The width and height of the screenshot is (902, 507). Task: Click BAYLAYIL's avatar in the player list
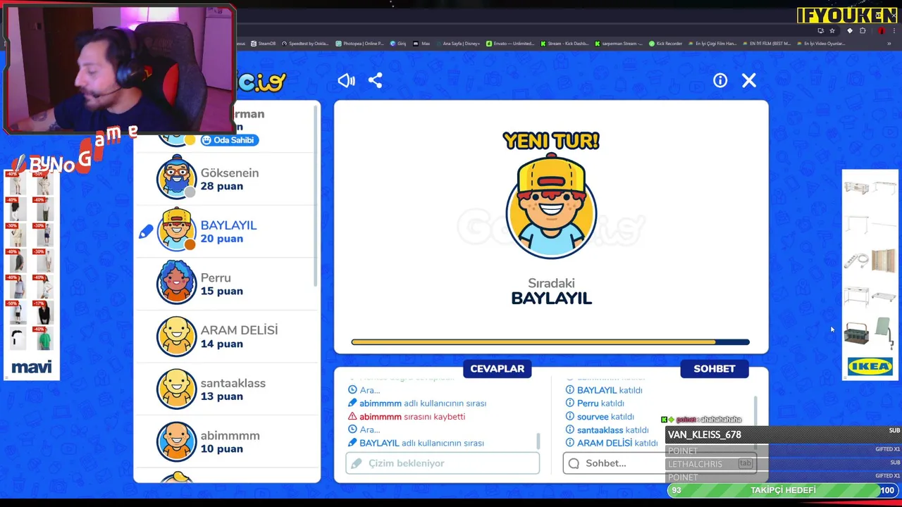(x=176, y=230)
